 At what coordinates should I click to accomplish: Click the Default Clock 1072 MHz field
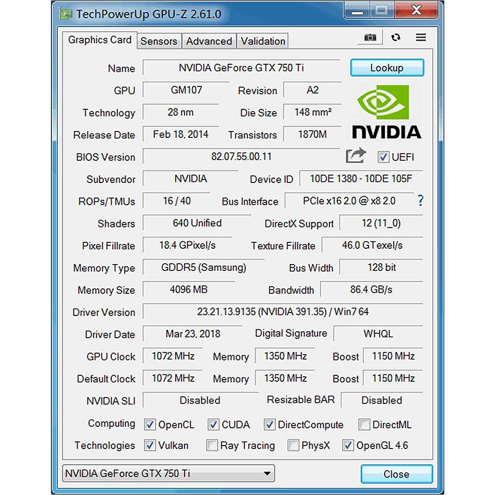pos(173,378)
